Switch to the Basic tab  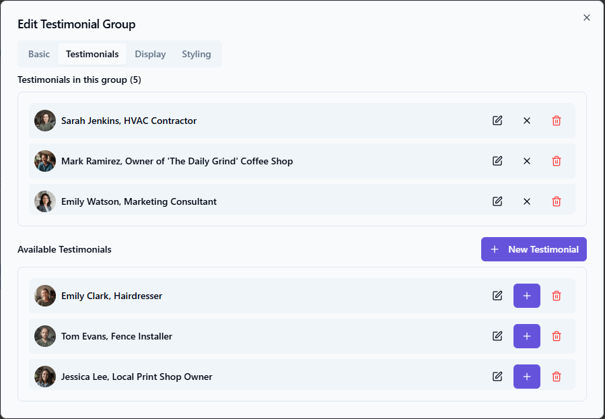tap(39, 54)
